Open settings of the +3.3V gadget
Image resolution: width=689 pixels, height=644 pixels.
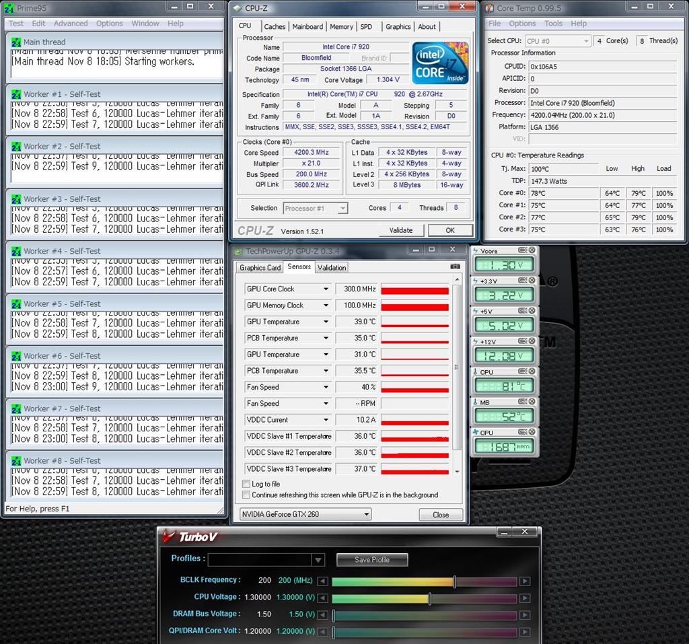(522, 281)
